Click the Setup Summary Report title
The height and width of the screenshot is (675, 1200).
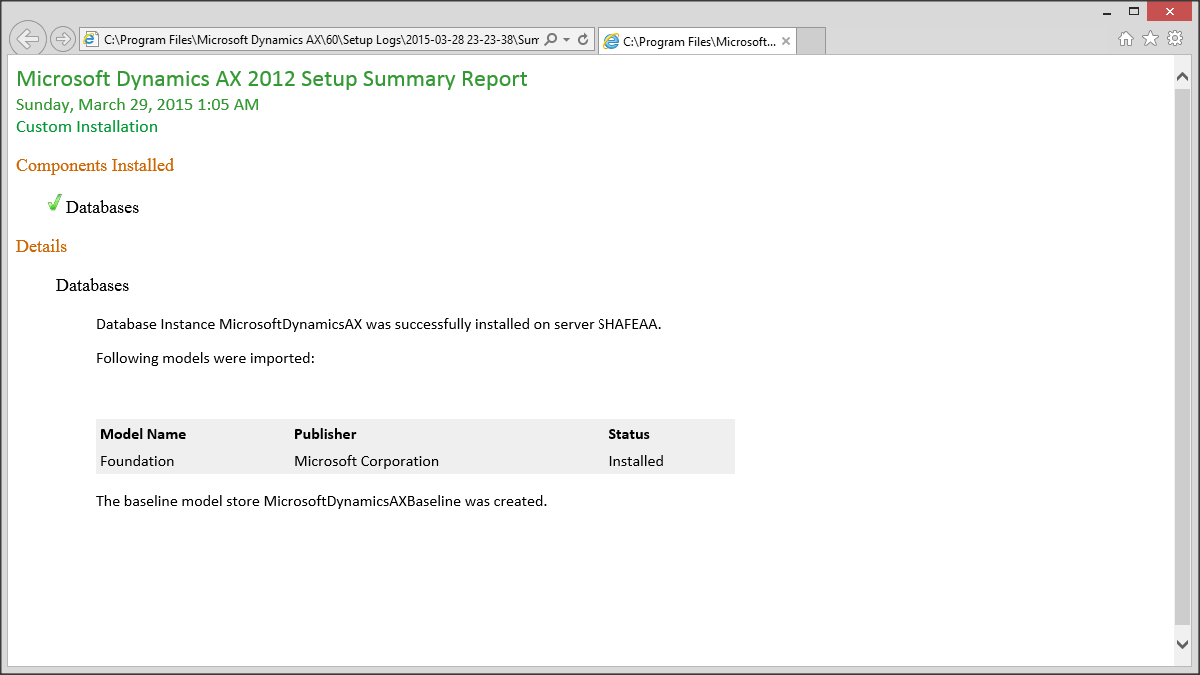pyautogui.click(x=272, y=79)
